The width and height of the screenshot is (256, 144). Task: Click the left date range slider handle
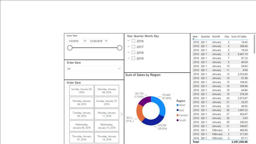(70, 48)
